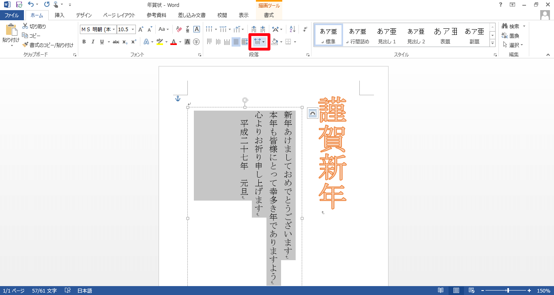Click 日本語 language in status bar
Screen dimensions: 554x295
(x=85, y=291)
